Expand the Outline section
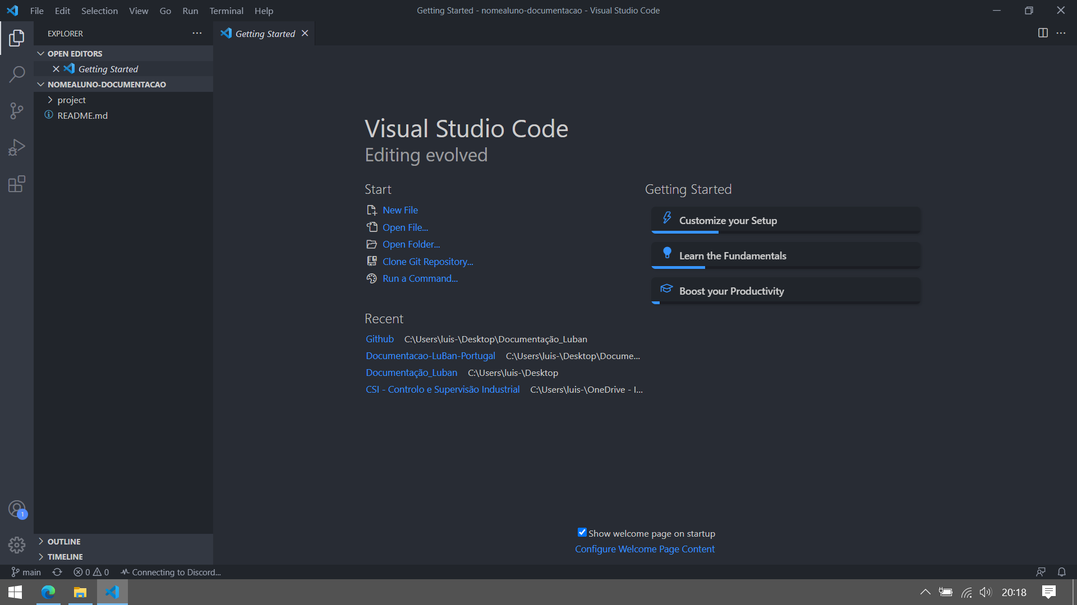This screenshot has height=605, width=1077. point(123,542)
